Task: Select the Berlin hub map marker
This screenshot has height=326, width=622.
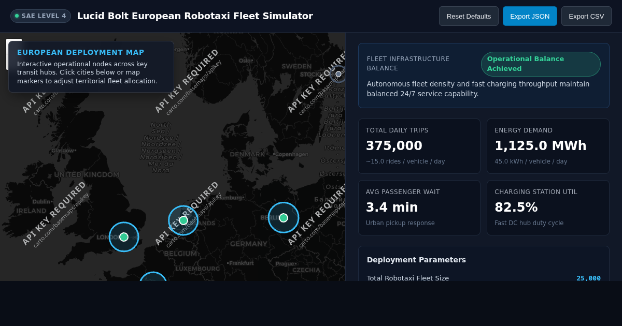Action: click(284, 218)
